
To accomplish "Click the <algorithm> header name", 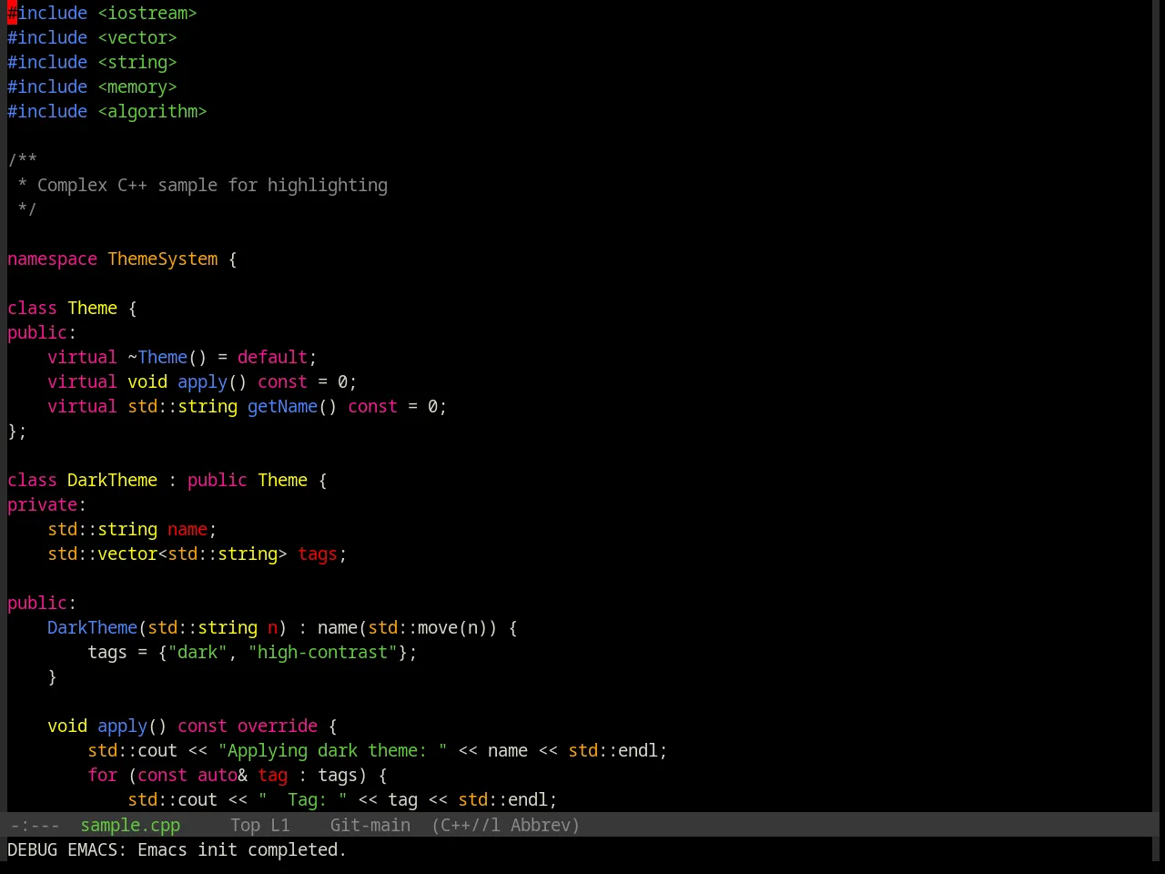I will [152, 111].
